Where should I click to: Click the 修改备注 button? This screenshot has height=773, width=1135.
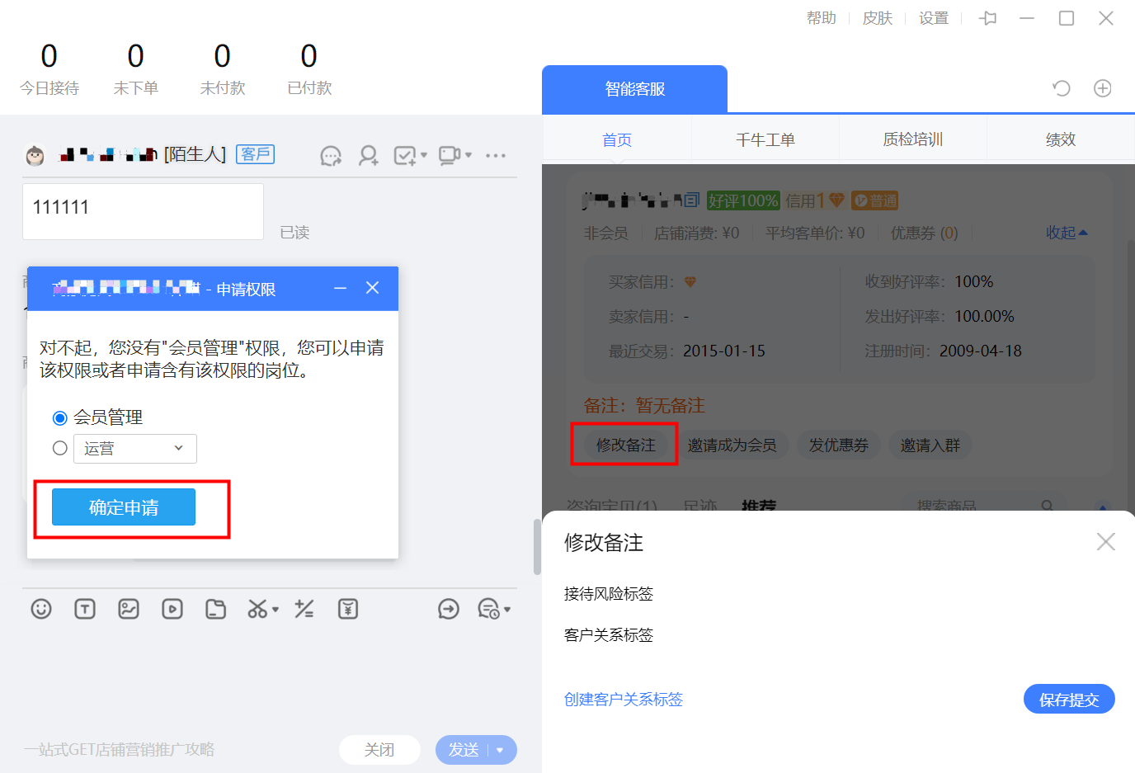(626, 445)
